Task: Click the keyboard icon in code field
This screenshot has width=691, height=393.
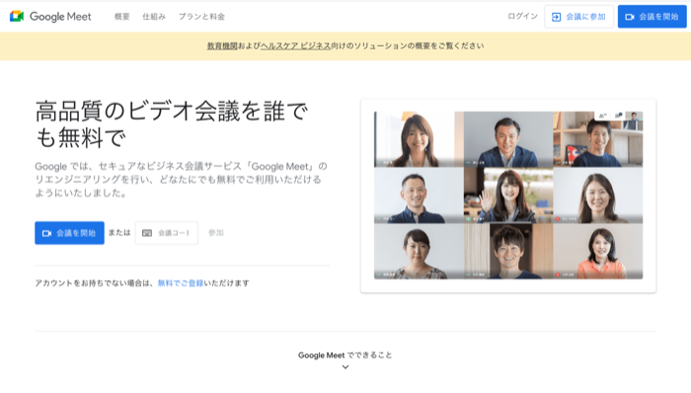Action: pos(147,233)
